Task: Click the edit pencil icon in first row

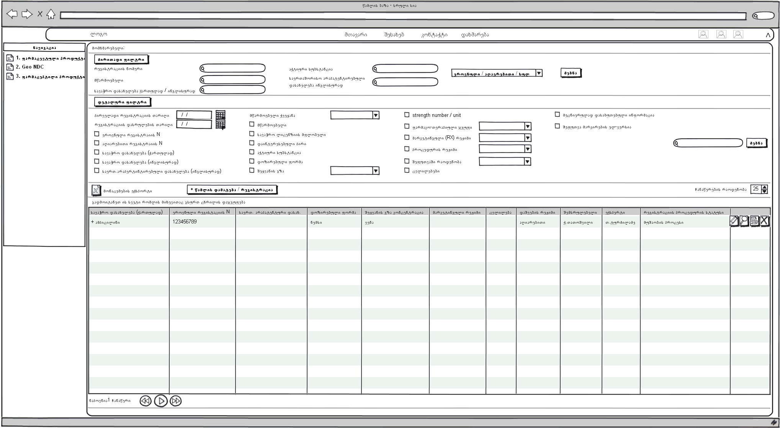Action: click(734, 221)
